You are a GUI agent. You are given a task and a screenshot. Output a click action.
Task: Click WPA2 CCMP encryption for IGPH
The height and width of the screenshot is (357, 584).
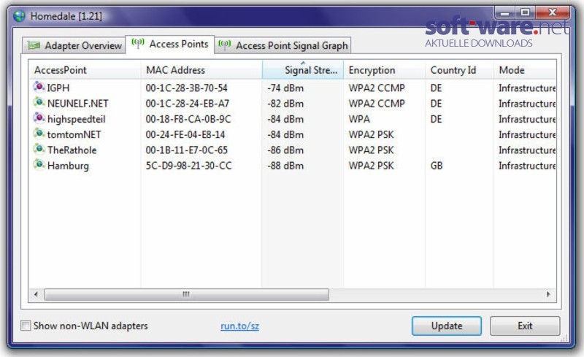tap(377, 88)
